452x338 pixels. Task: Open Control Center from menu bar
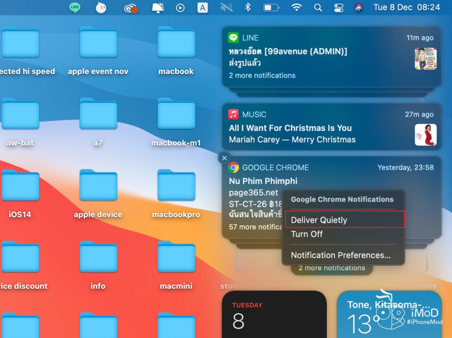(x=339, y=8)
